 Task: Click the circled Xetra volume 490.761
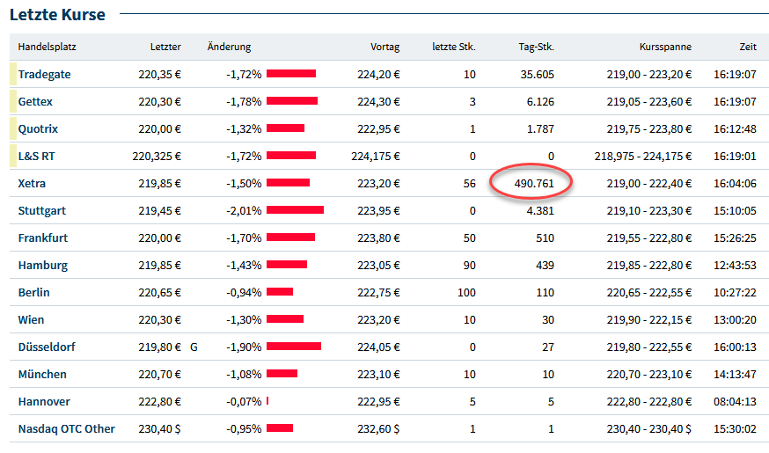[x=533, y=184]
